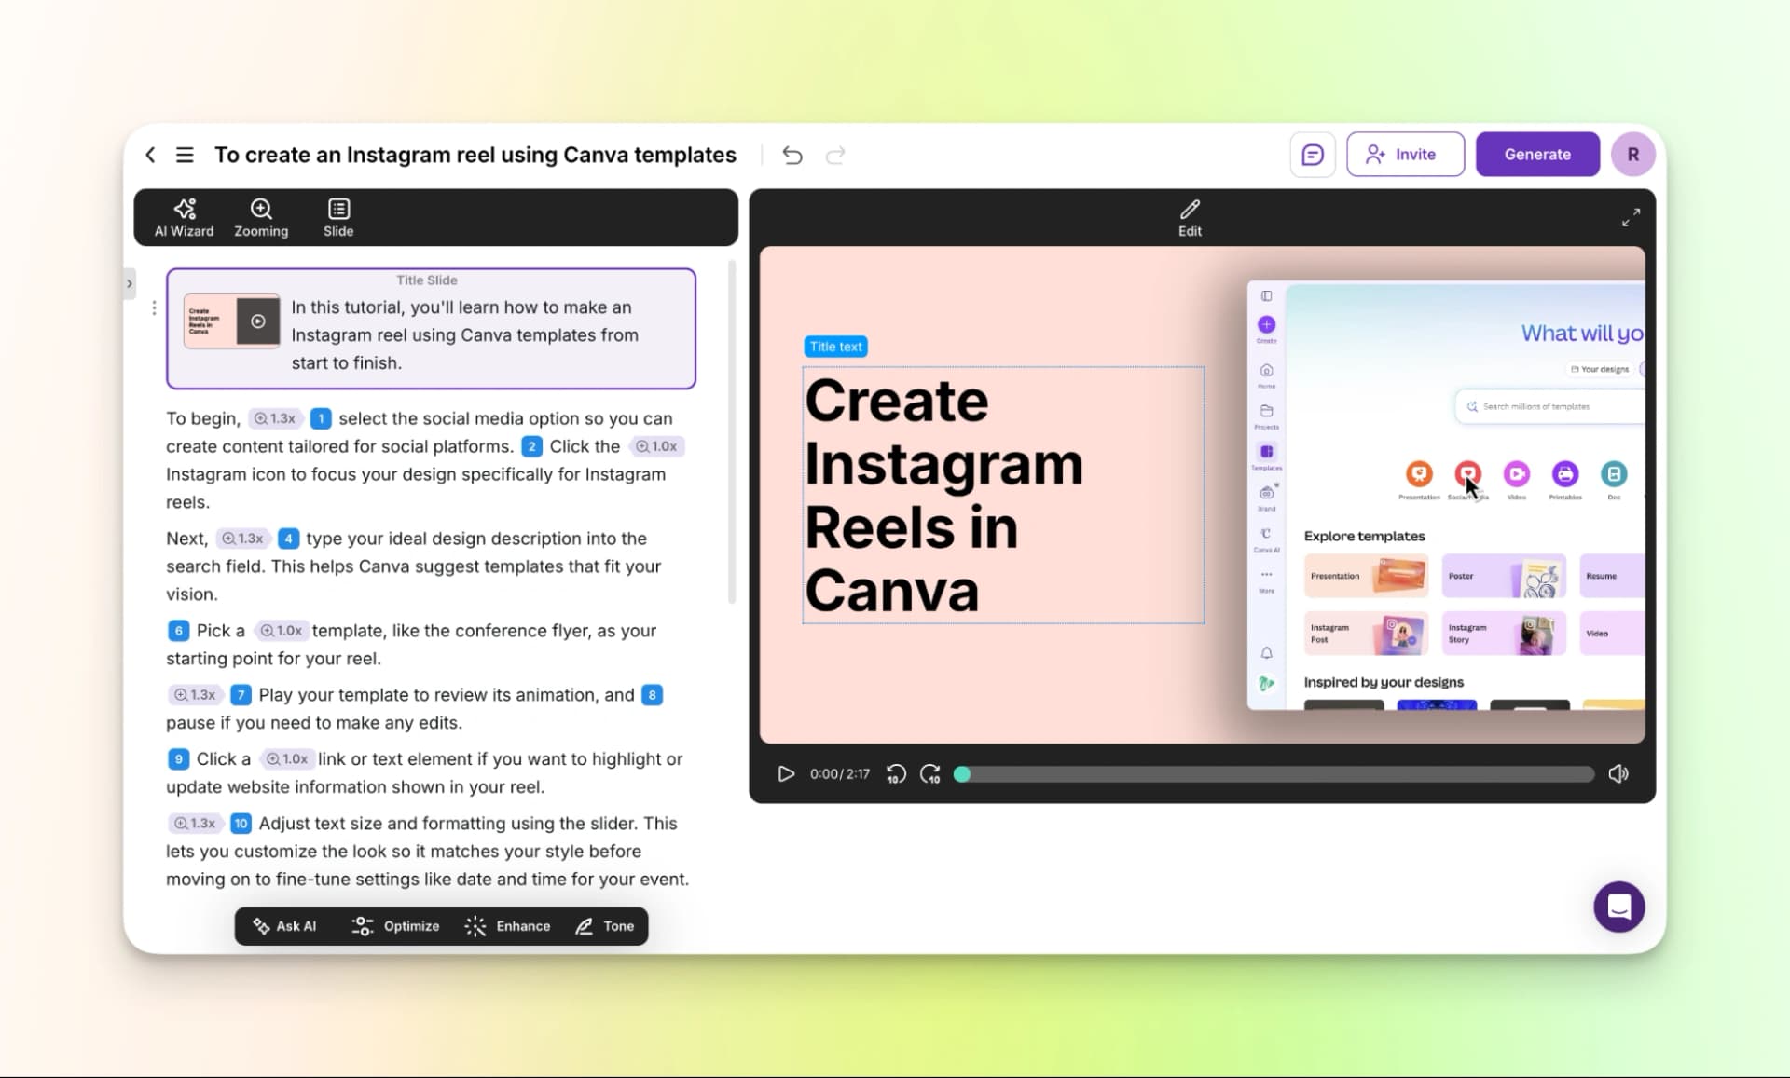Expand the collapsed left side panel
The width and height of the screenshot is (1790, 1078).
(130, 283)
